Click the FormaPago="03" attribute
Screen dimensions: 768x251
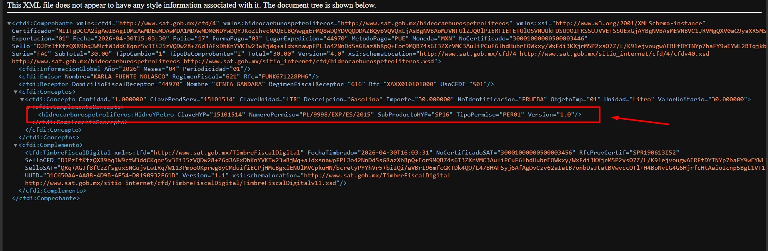pos(237,38)
